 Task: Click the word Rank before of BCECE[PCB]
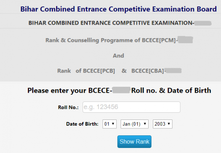click(64, 71)
